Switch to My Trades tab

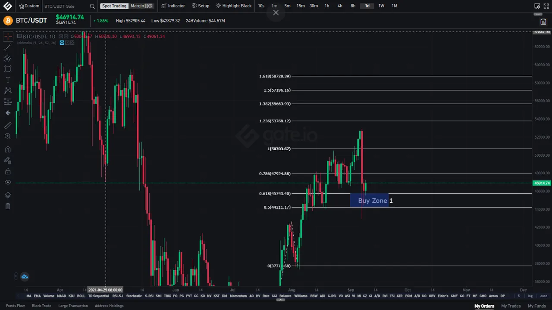point(511,306)
